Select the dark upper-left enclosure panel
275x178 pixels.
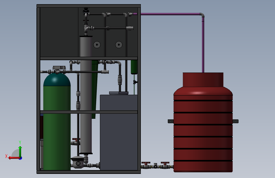click(x=59, y=32)
